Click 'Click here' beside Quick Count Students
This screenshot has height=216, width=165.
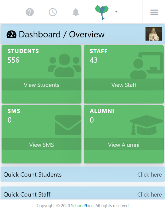pos(149,174)
